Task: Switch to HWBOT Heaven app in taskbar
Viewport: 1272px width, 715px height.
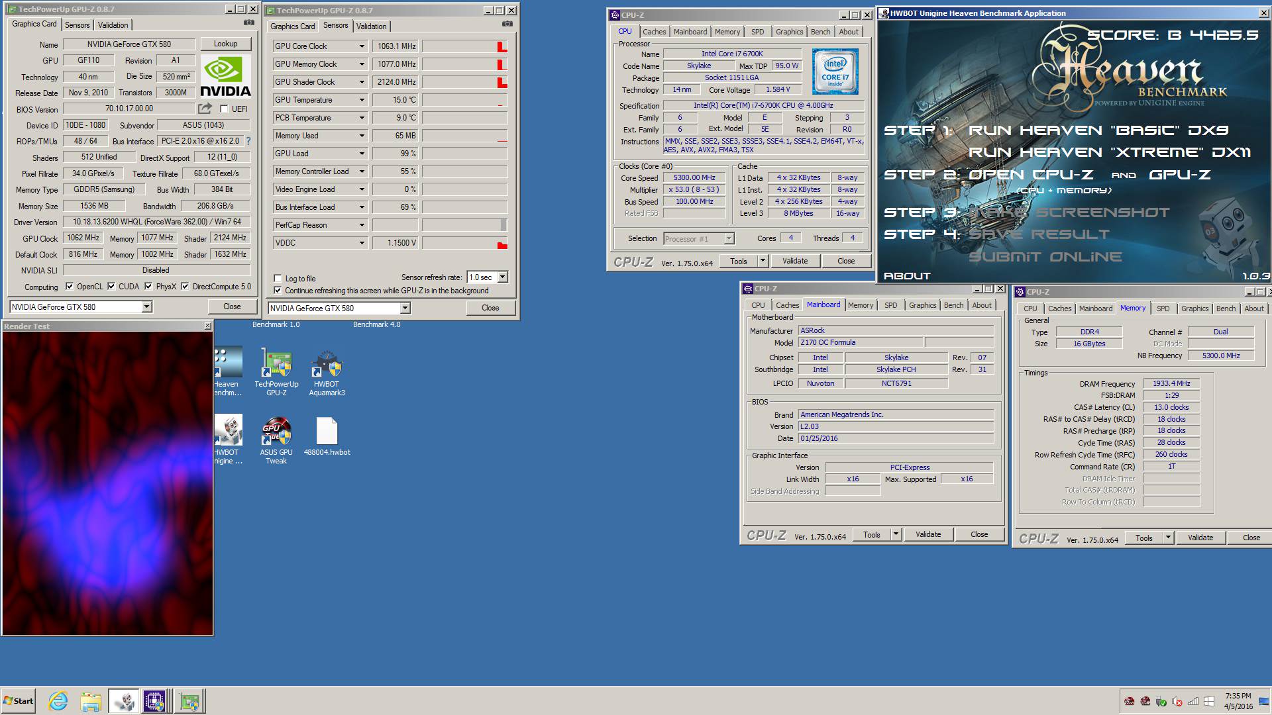Action: tap(123, 701)
